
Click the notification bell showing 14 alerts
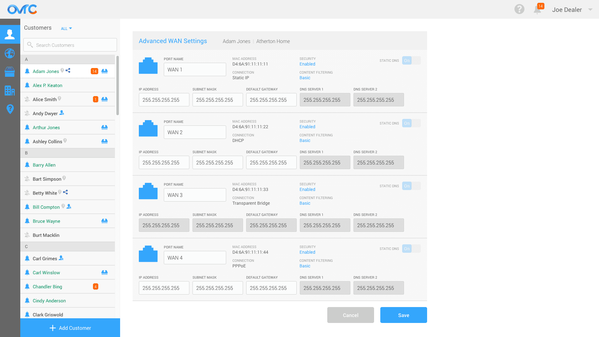click(537, 9)
